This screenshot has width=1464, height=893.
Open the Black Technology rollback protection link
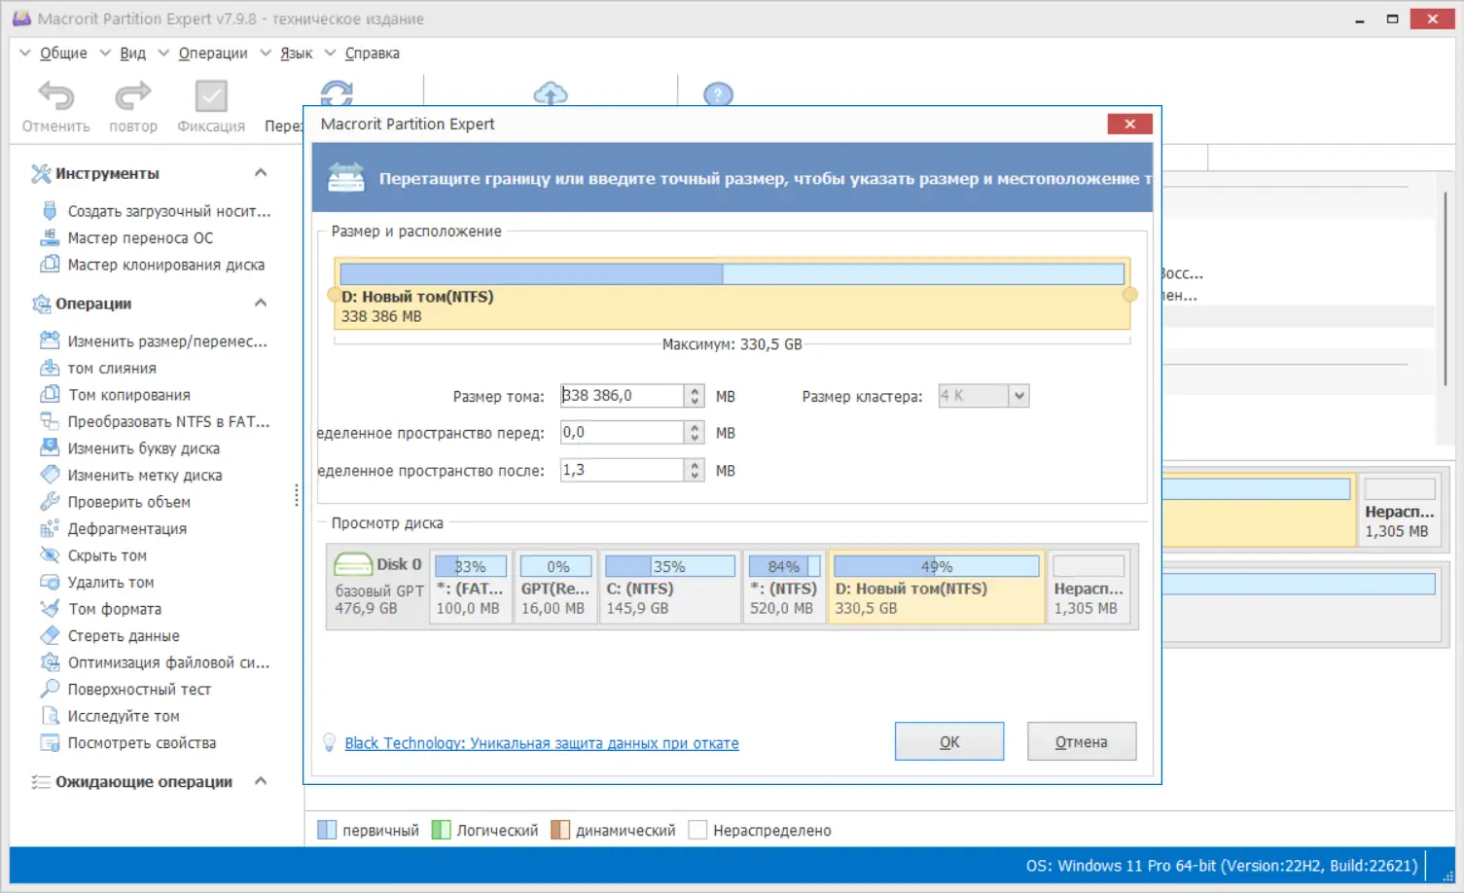coord(542,743)
